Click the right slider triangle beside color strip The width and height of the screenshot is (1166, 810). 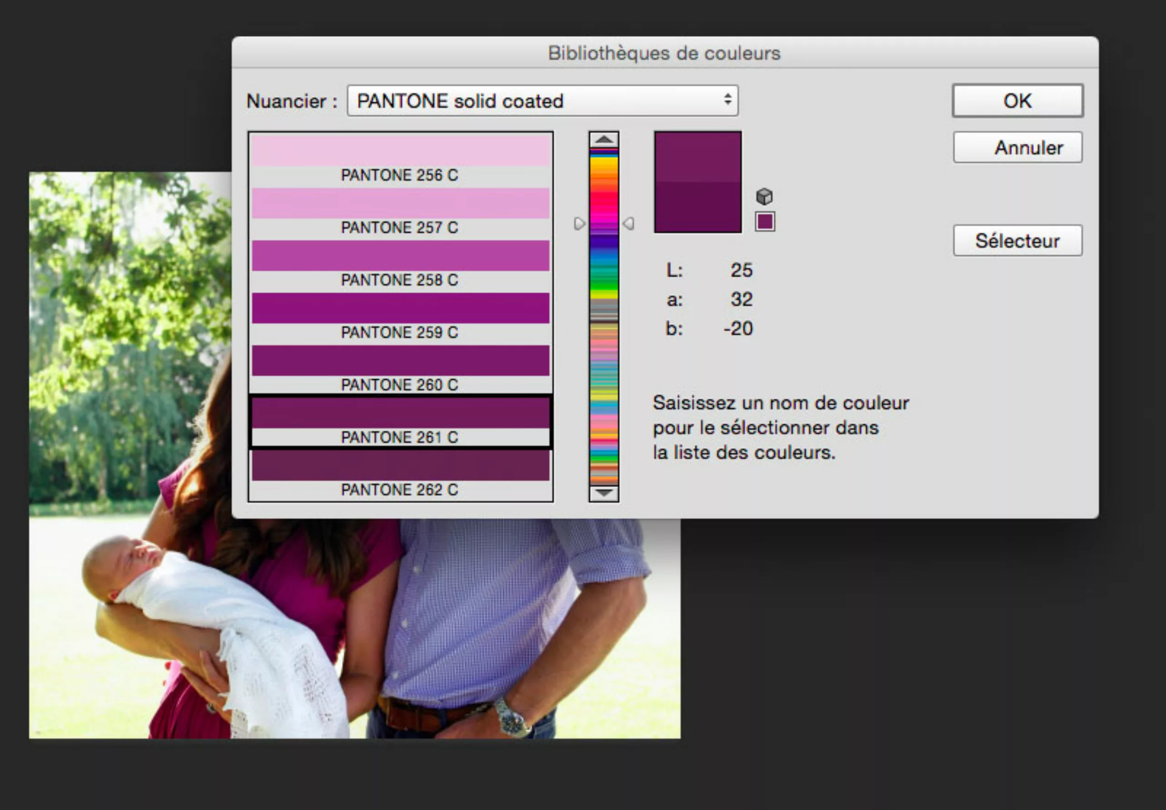(629, 224)
